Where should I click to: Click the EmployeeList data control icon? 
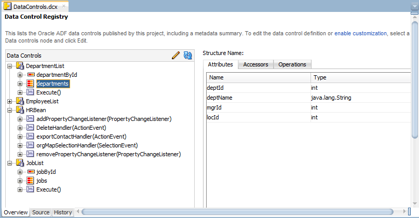pos(20,101)
